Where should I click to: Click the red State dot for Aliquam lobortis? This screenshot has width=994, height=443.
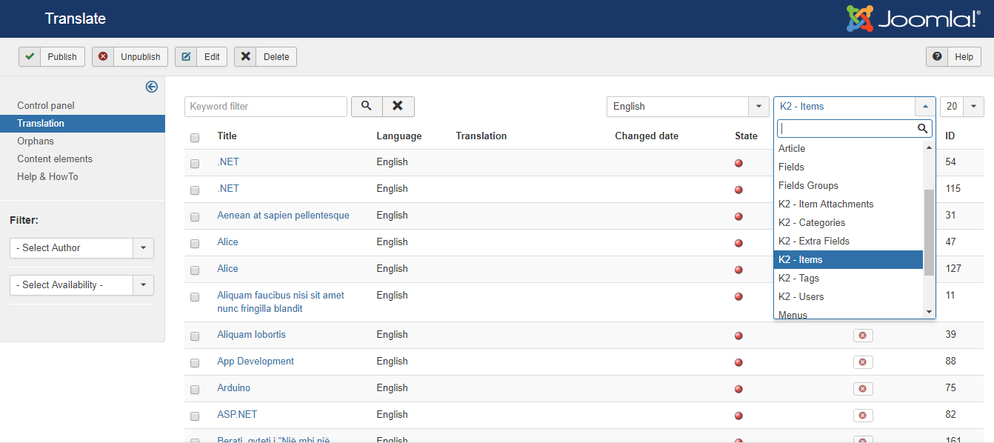(x=738, y=336)
